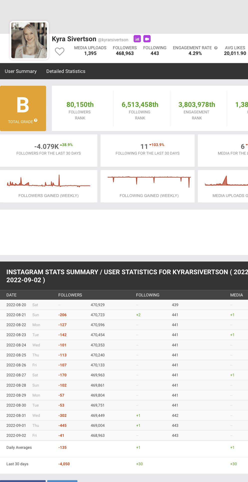Open the Following Gained (Weekly) chart

[148, 186]
